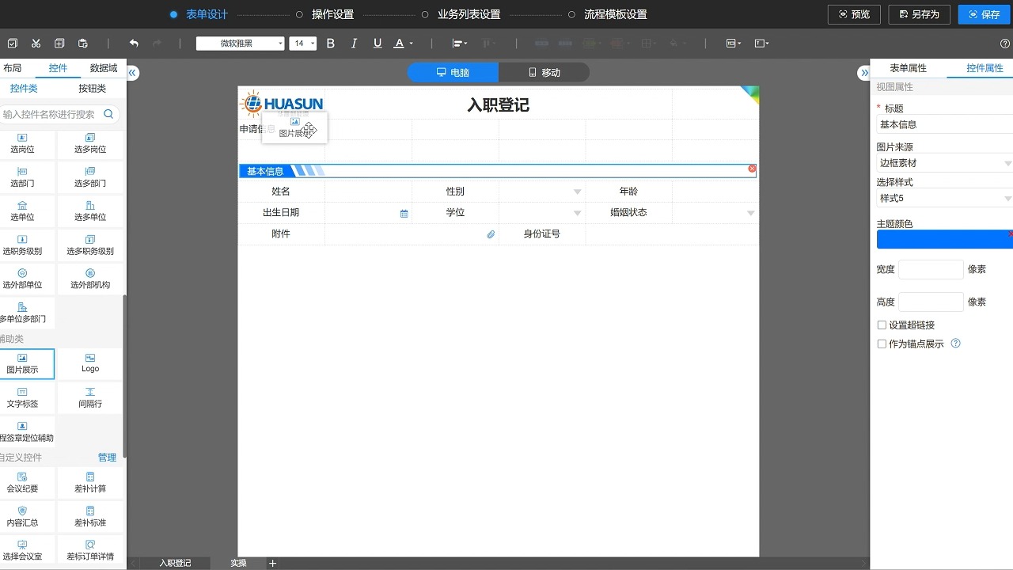This screenshot has width=1013, height=570.
Task: Click the paperclip icon in 附件 field
Action: click(x=491, y=234)
